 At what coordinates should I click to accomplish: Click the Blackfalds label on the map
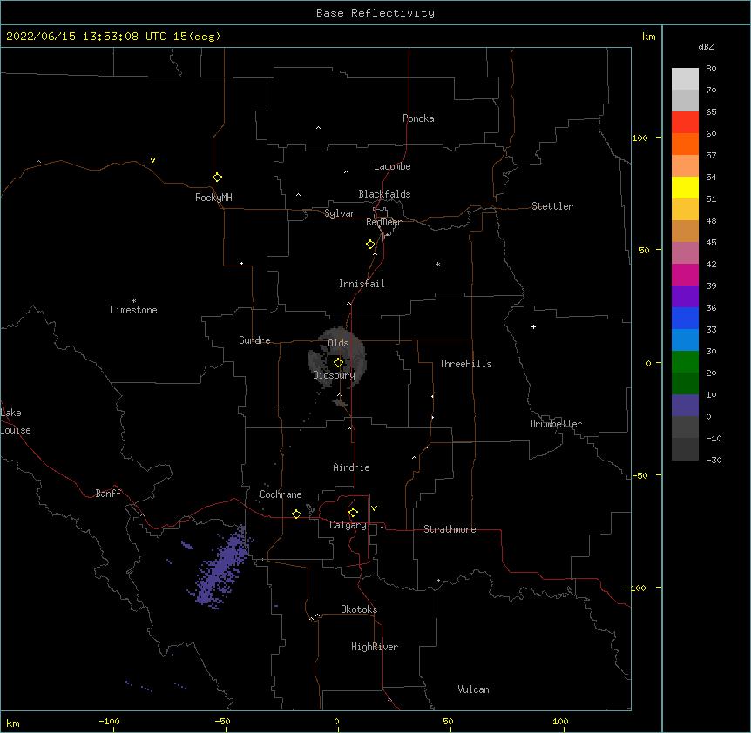pyautogui.click(x=384, y=194)
